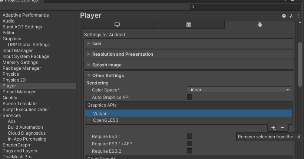The height and width of the screenshot is (159, 304).
Task: Open Package Manager settings
Action: coord(22,68)
